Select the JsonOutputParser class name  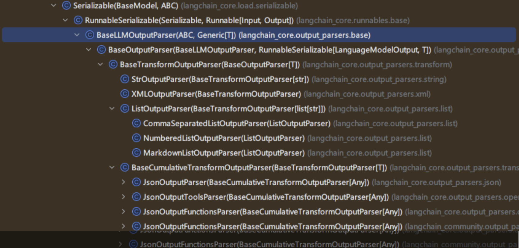pyautogui.click(x=256, y=182)
